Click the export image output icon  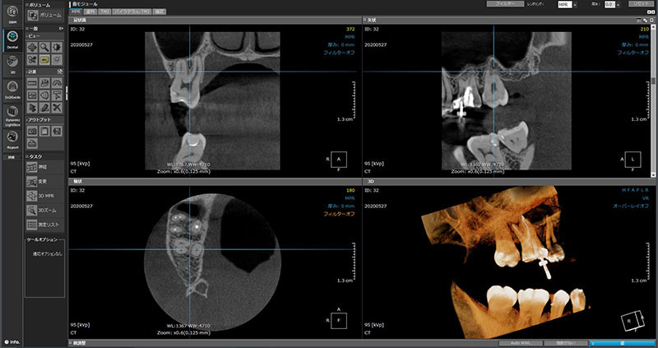(x=57, y=132)
